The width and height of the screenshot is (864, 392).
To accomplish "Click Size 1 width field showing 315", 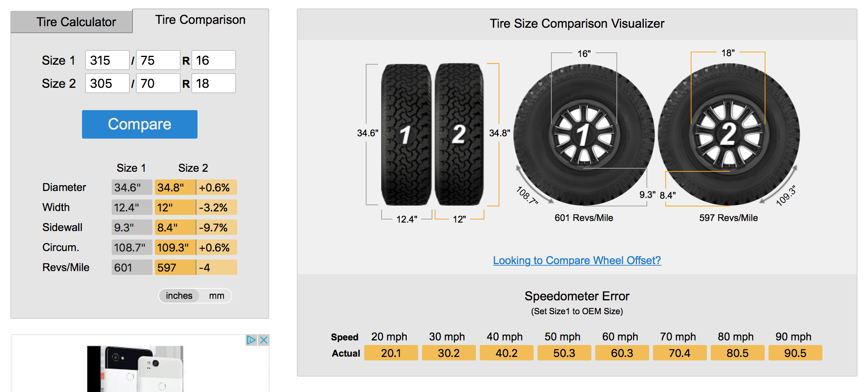I will click(x=107, y=60).
